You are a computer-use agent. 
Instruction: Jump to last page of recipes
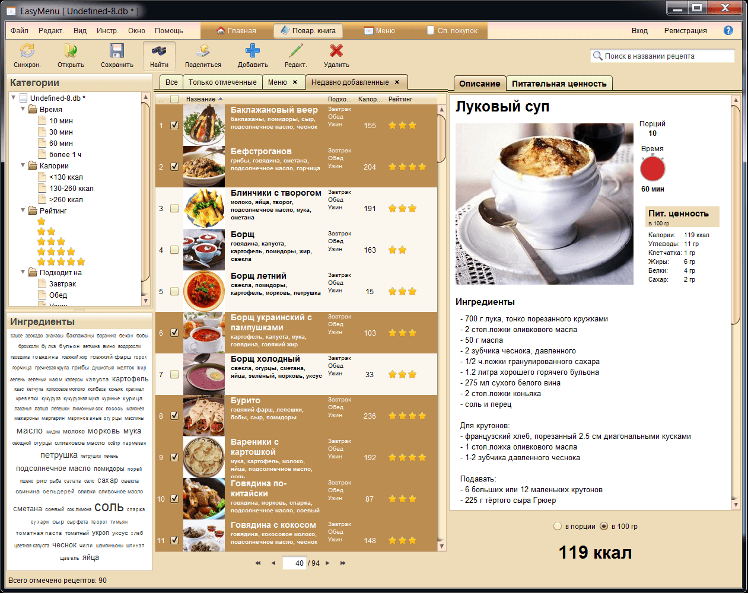[343, 563]
